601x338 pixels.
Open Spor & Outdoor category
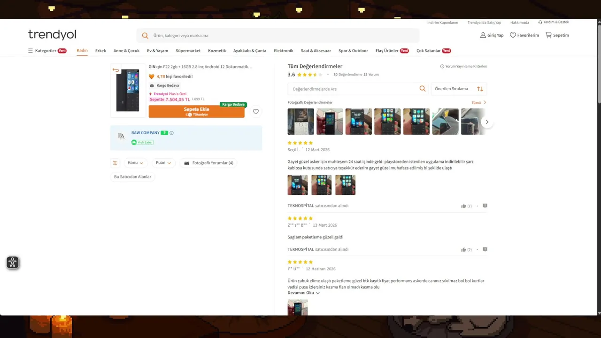point(353,51)
